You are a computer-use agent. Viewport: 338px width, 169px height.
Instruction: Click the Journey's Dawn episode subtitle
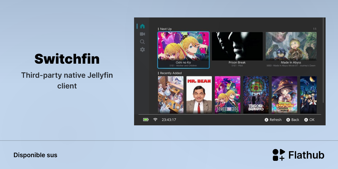point(291,66)
